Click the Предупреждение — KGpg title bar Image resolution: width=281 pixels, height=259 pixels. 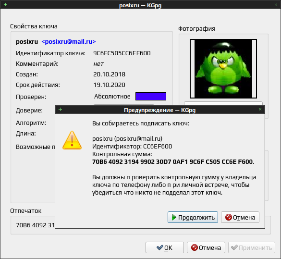(x=159, y=110)
